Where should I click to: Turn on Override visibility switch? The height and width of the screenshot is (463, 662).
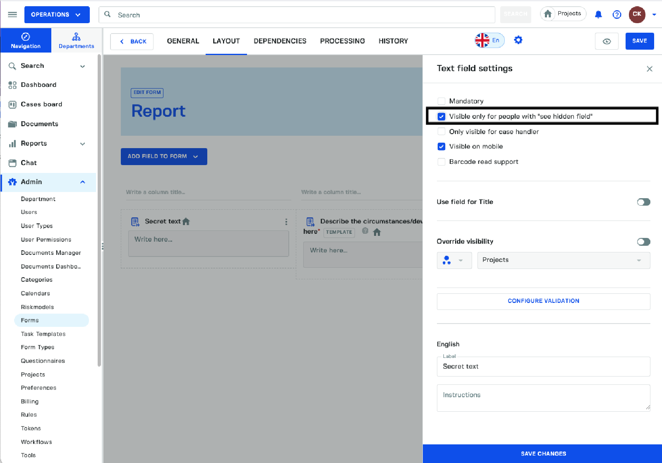(643, 242)
